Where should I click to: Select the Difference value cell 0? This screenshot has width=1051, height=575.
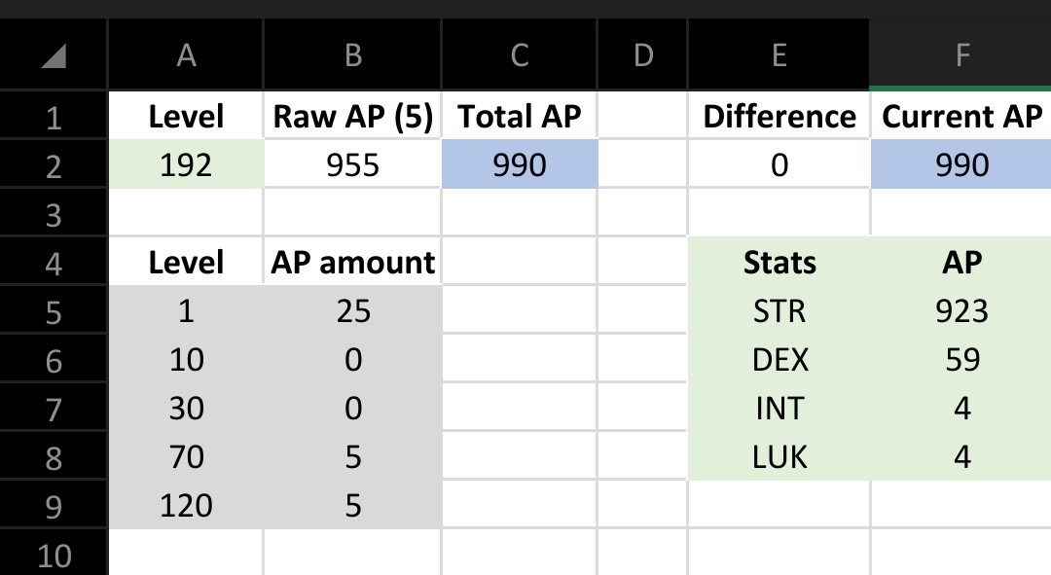779,165
